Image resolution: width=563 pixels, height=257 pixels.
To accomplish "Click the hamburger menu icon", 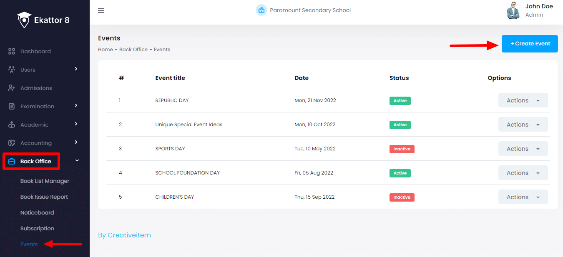I will 101,10.
